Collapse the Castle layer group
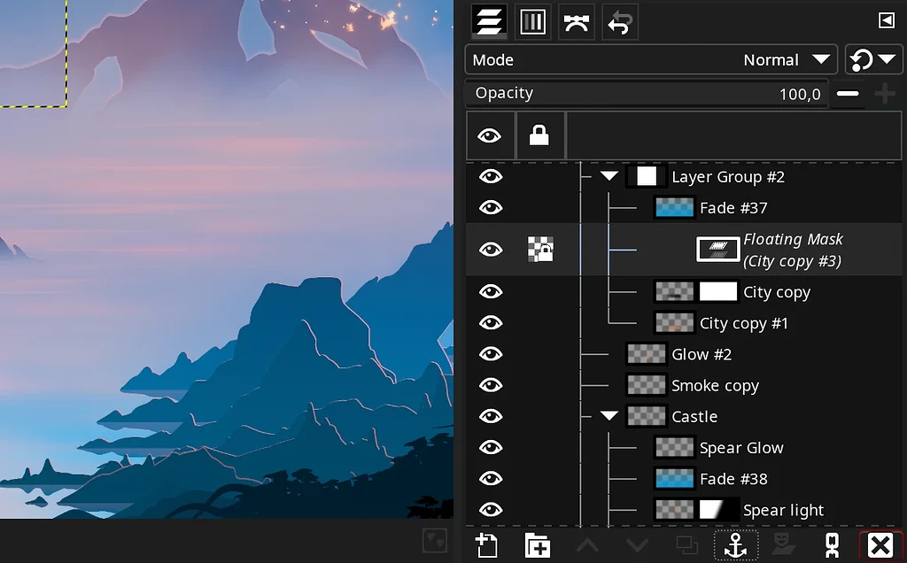Image resolution: width=907 pixels, height=563 pixels. pyautogui.click(x=609, y=415)
